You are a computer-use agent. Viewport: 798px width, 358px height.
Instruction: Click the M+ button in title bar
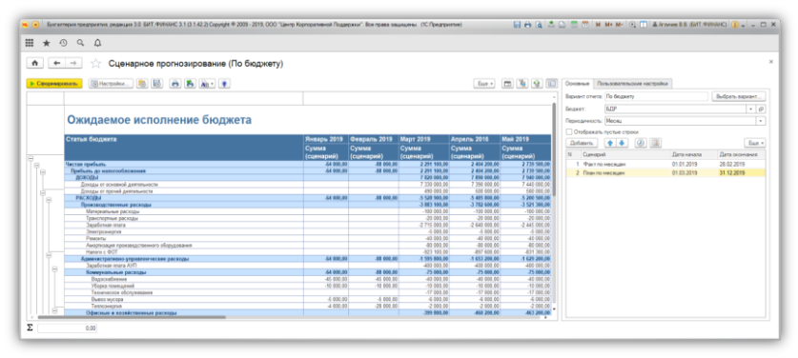pos(608,25)
